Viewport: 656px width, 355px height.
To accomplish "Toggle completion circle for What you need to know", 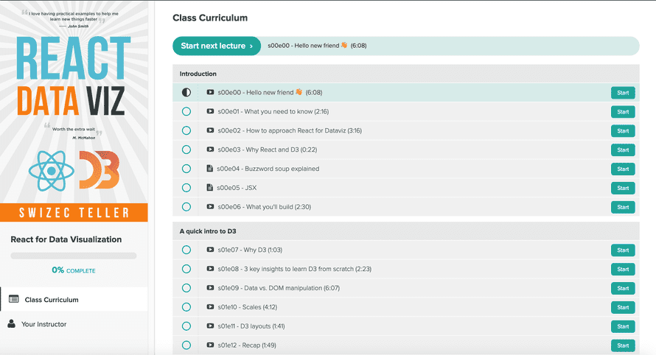I will 186,111.
